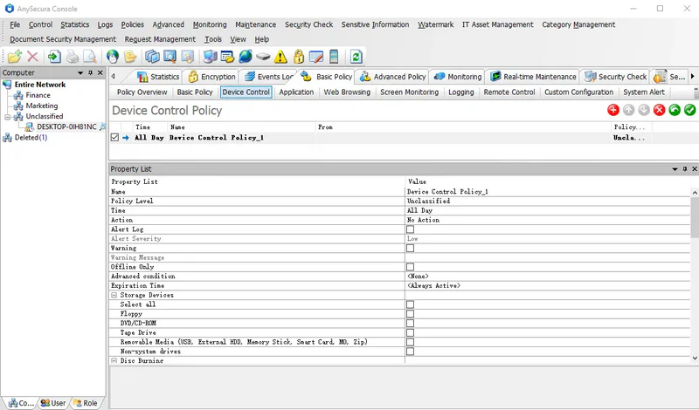The height and width of the screenshot is (410, 699).
Task: Click the blue Internet globe toolbar icon
Action: click(246, 57)
